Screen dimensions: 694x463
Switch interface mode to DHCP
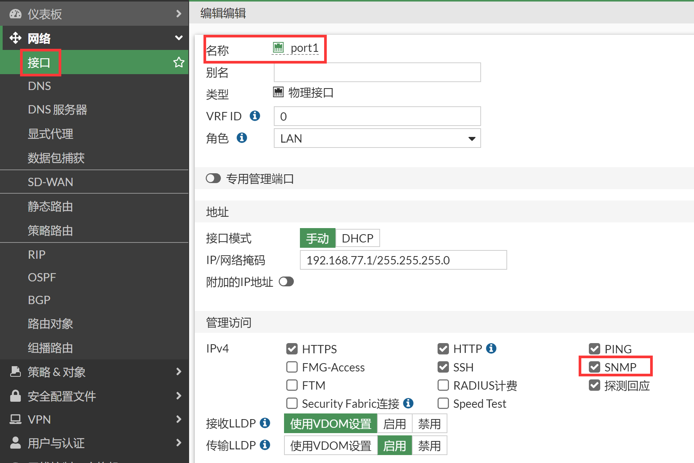pos(357,238)
